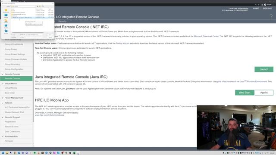Image resolution: width=276 pixels, height=155 pixels.
Task: Collapse the Virtual Media sidebar section
Action: (x=3, y=84)
